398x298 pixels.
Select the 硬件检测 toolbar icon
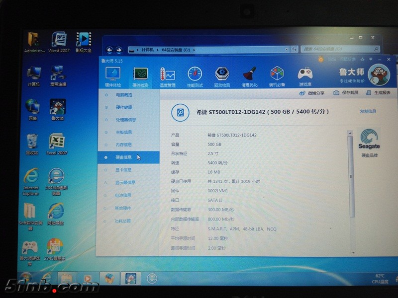tap(140, 76)
